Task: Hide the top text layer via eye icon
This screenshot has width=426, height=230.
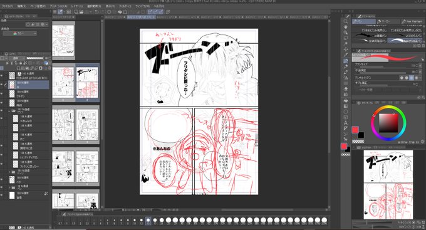Action: point(2,75)
